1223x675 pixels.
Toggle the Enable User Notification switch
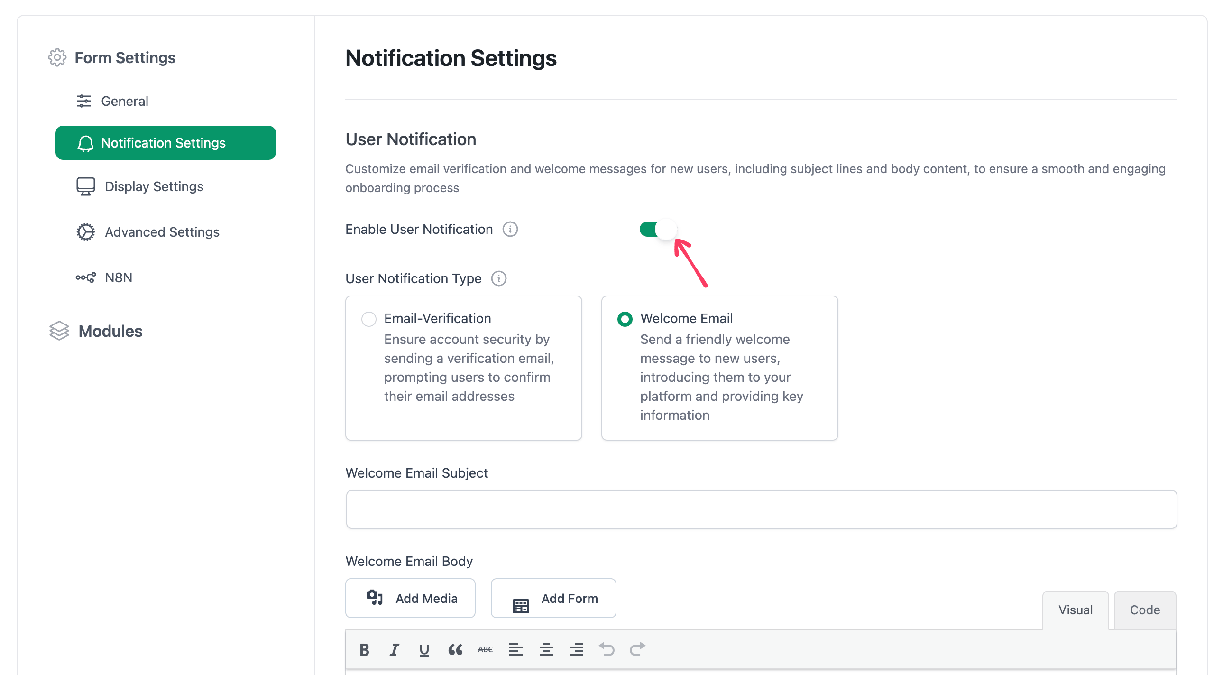(658, 230)
